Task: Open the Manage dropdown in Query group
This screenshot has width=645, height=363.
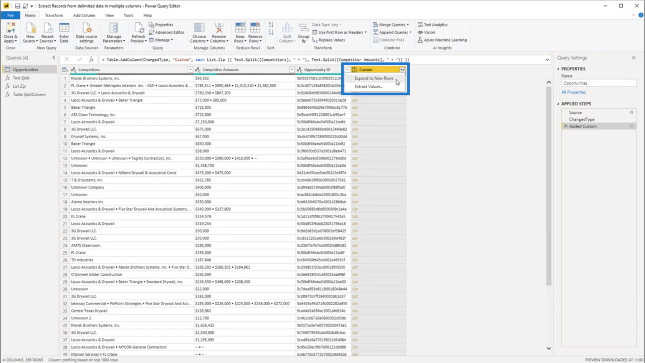Action: click(161, 40)
